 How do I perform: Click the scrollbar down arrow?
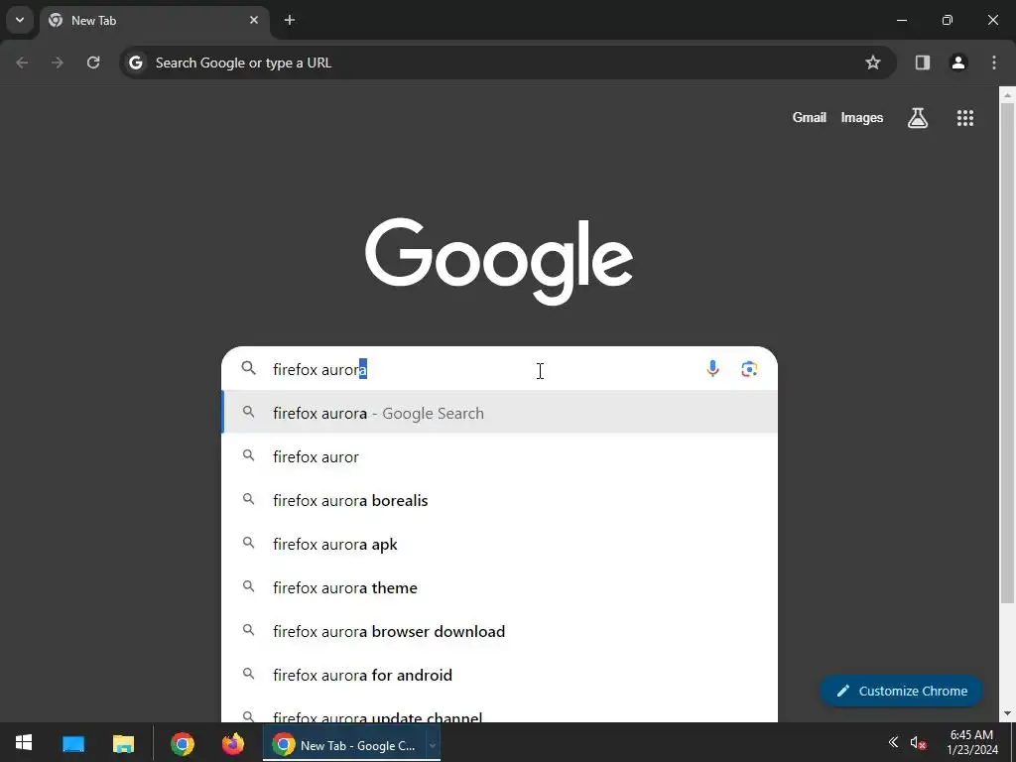[1007, 713]
